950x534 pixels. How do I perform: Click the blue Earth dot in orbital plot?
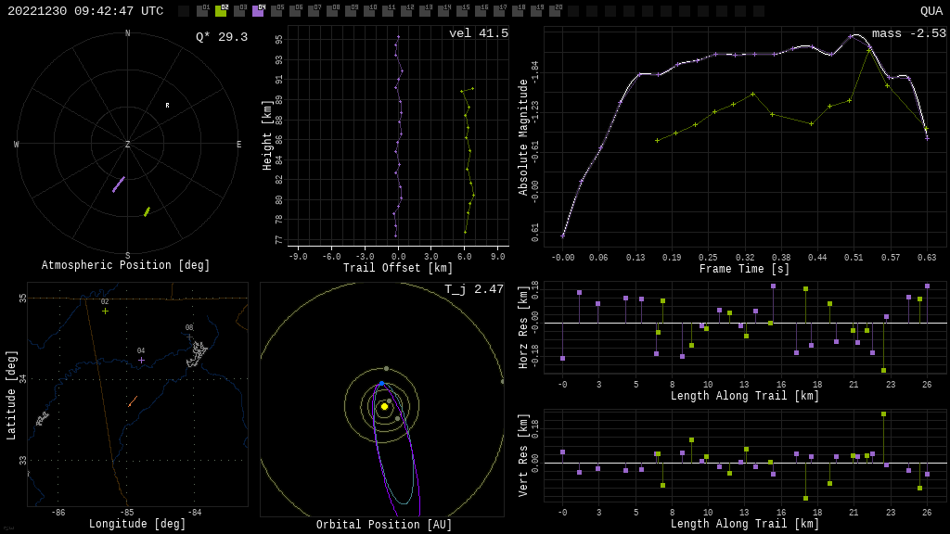[x=380, y=383]
